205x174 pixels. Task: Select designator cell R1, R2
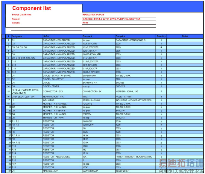[x=27, y=121]
